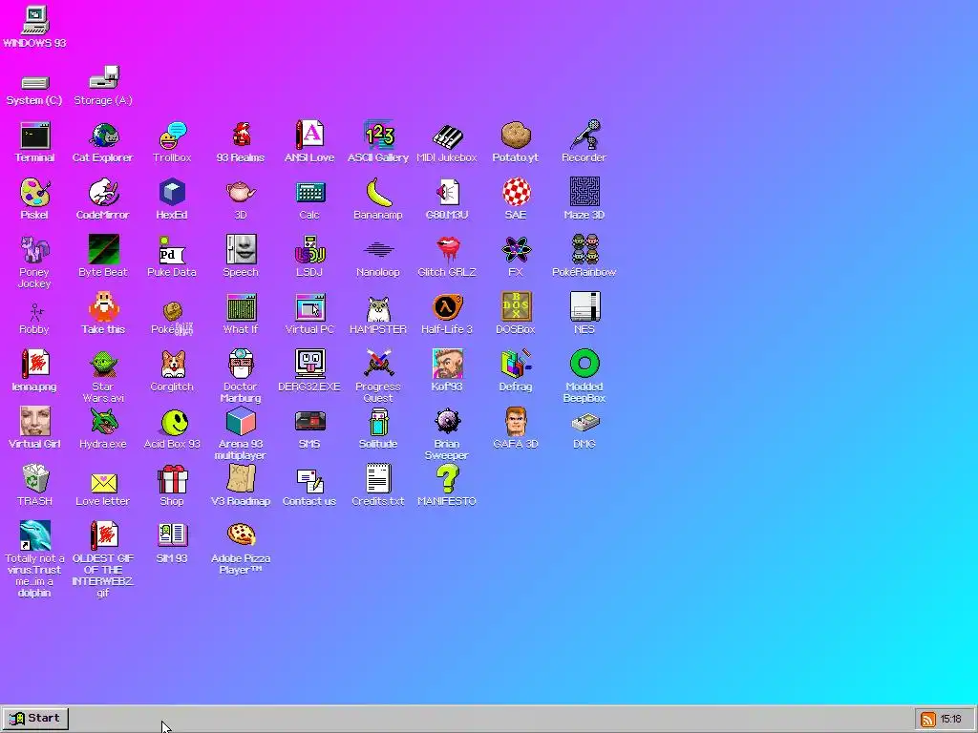The image size is (978, 733).
Task: Open Take this icon
Action: (103, 306)
